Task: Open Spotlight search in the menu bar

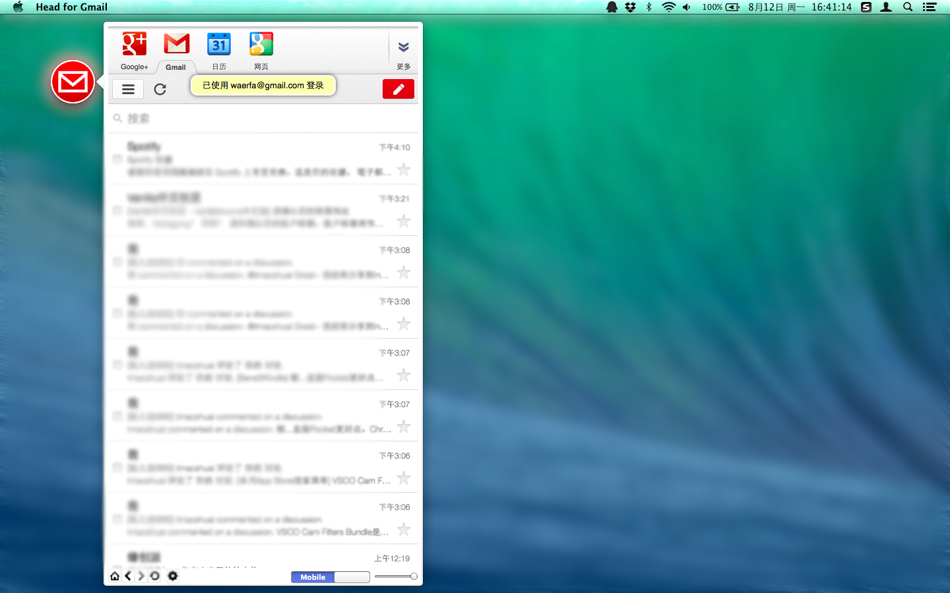Action: (x=908, y=7)
